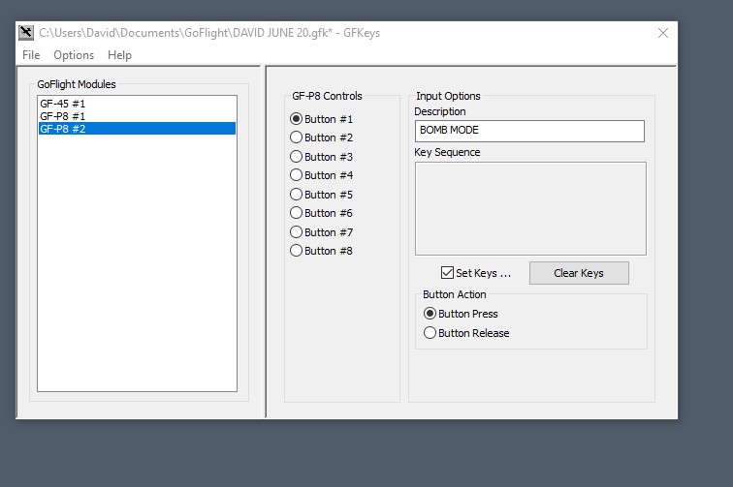Switch to Button #5 control
The height and width of the screenshot is (487, 733).
[297, 195]
